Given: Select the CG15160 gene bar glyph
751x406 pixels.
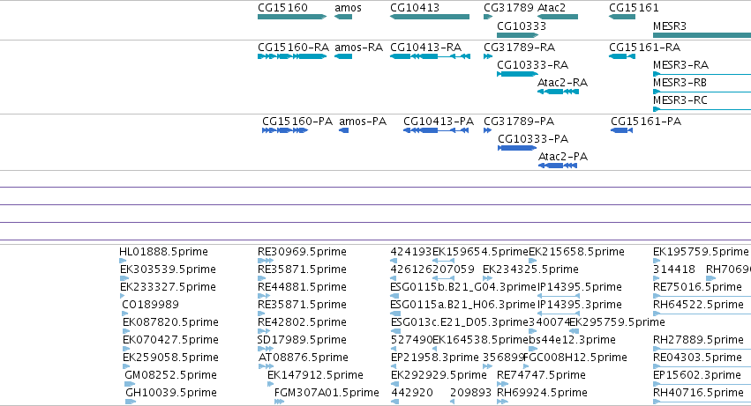Looking at the screenshot, I should (x=292, y=17).
